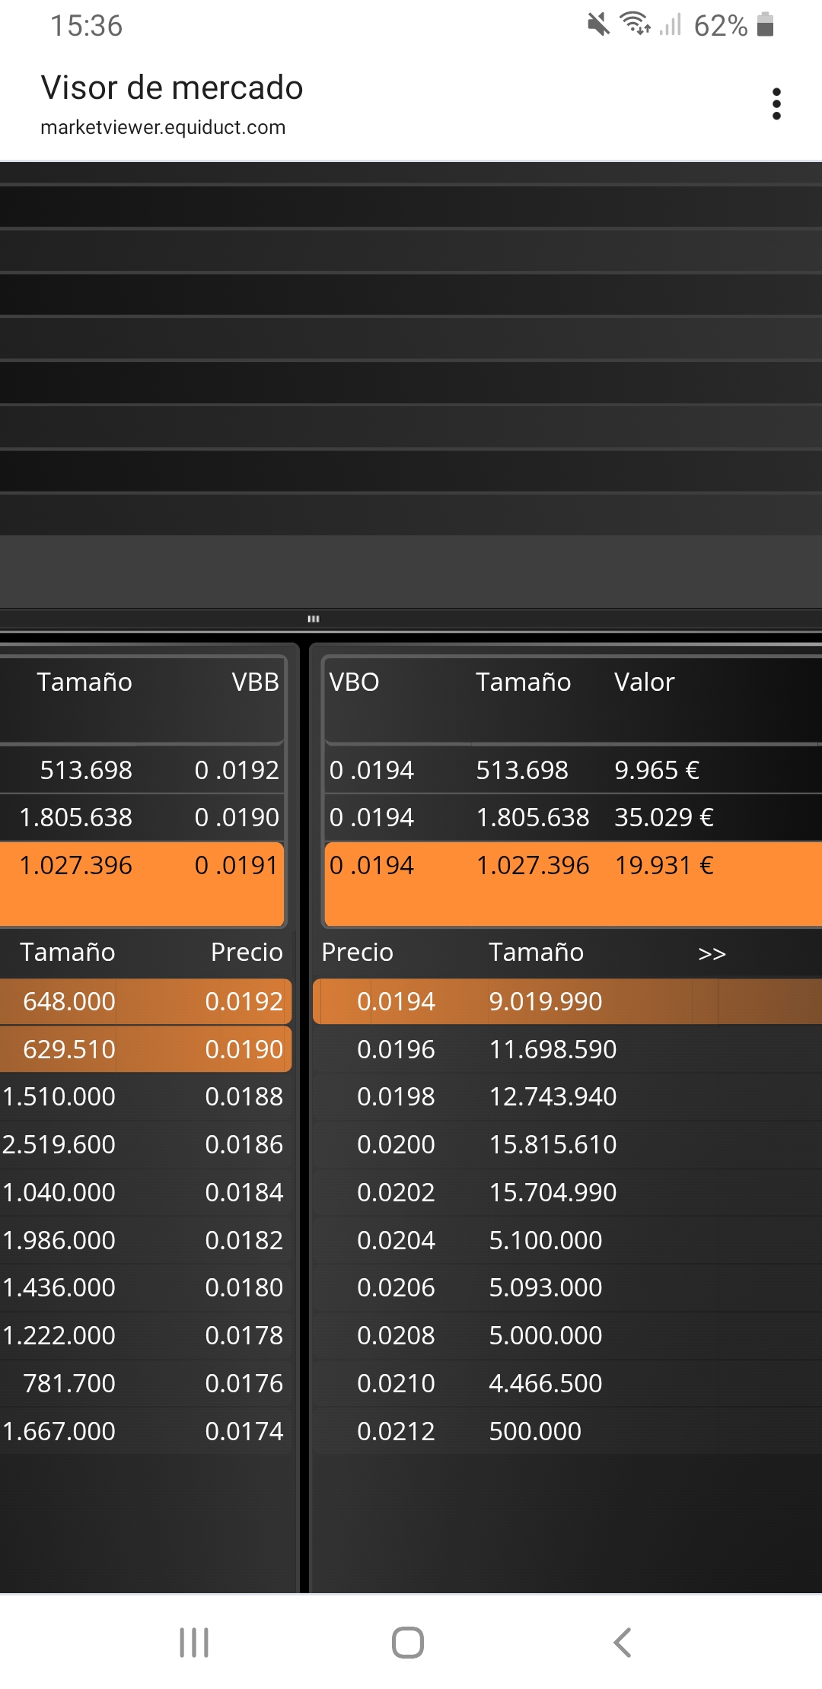The image size is (822, 1689).
Task: Click the 19.931 € value cell
Action: point(664,865)
